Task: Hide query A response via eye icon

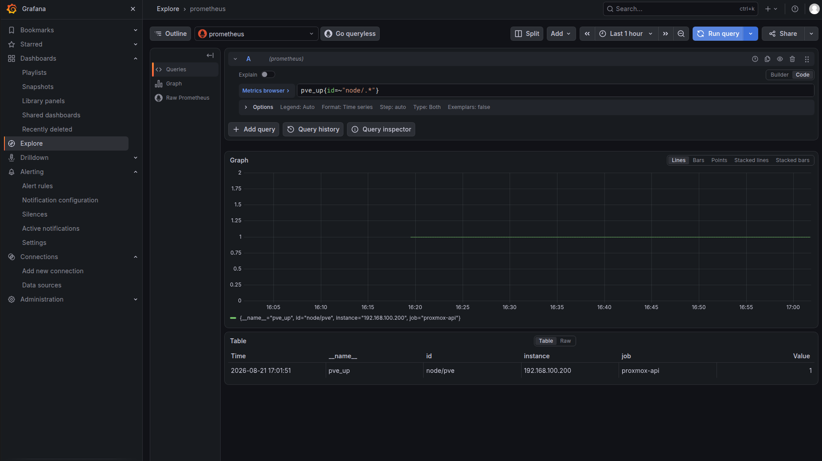Action: tap(780, 59)
